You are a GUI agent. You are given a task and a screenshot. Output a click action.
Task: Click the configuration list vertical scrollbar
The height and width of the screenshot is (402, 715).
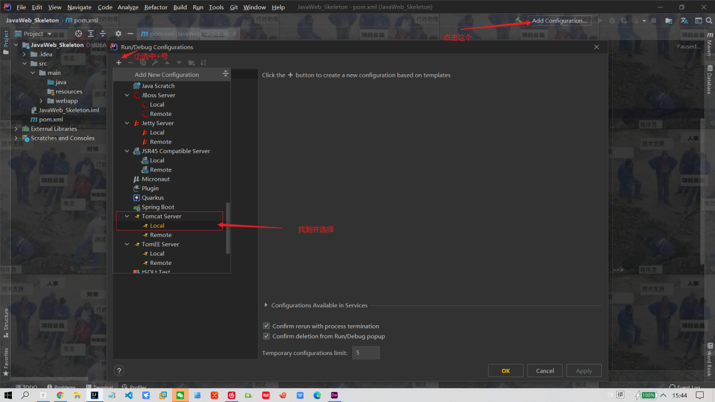[x=228, y=228]
